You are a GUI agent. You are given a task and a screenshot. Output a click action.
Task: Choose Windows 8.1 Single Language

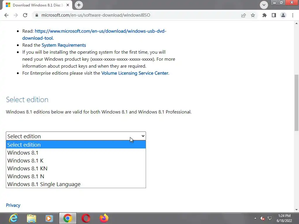tap(76, 184)
